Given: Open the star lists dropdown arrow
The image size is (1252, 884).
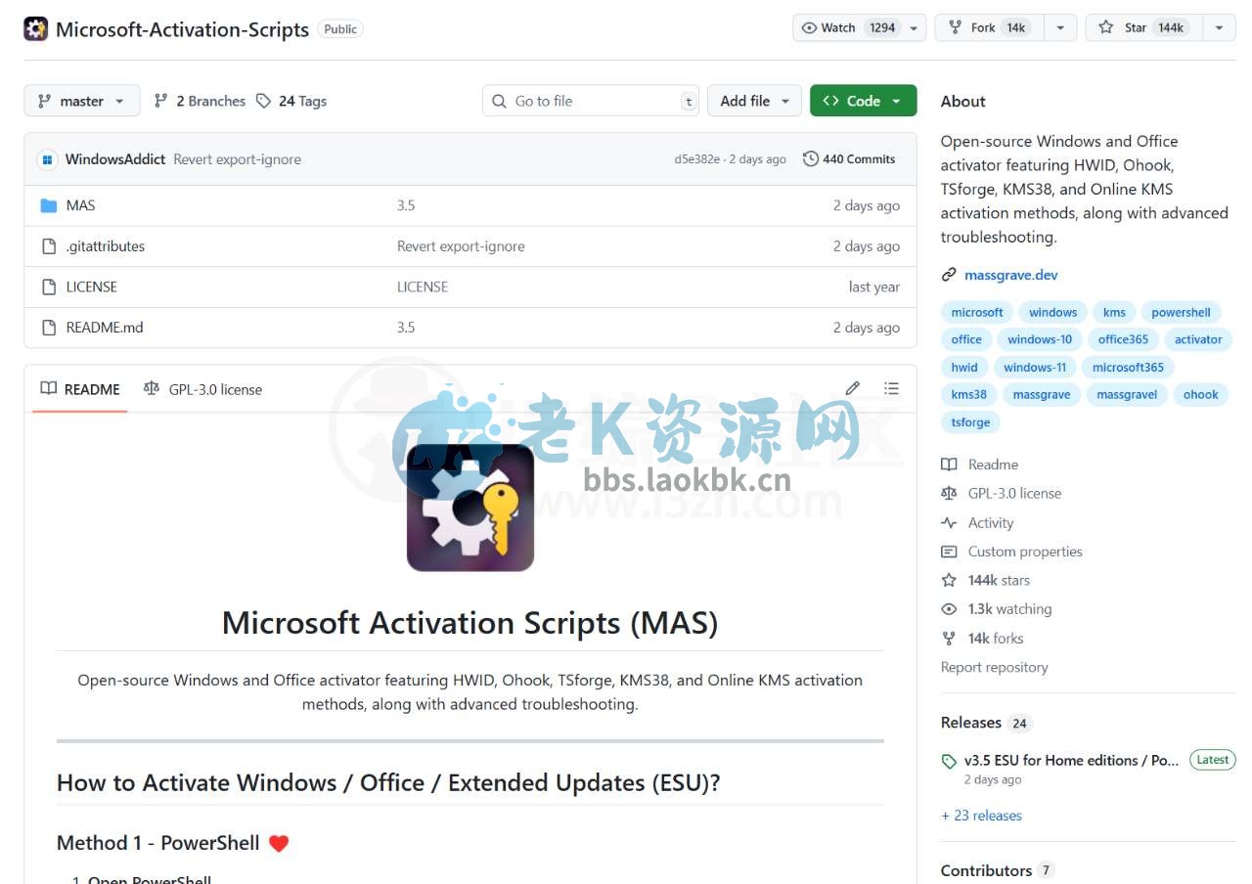Looking at the screenshot, I should click(x=1219, y=27).
